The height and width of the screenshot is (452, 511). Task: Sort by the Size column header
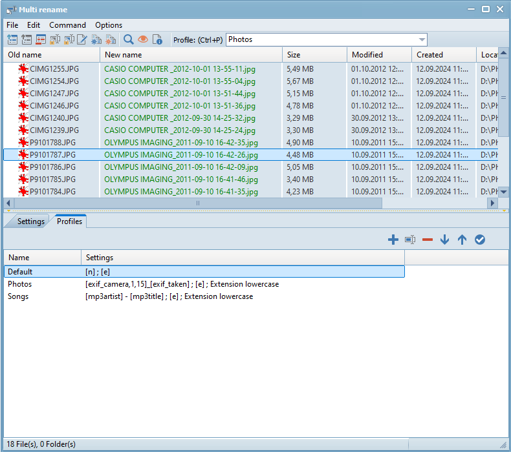coord(314,55)
